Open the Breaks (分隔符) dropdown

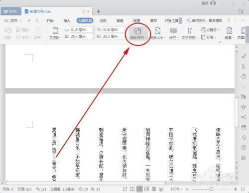210,30
